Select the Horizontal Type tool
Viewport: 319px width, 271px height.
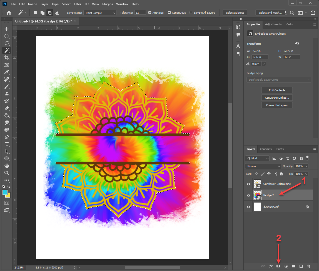[x=7, y=144]
